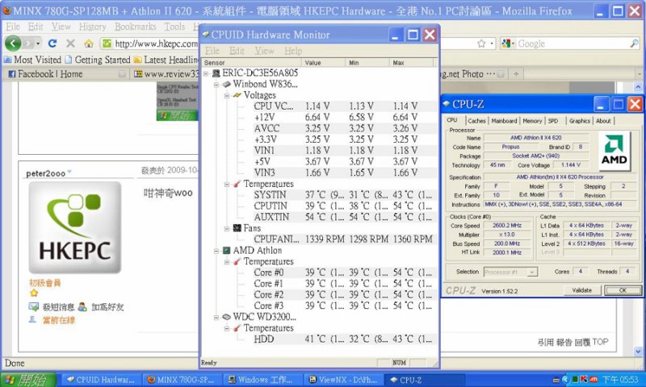Click Windows Start button
The width and height of the screenshot is (646, 387).
(x=28, y=380)
